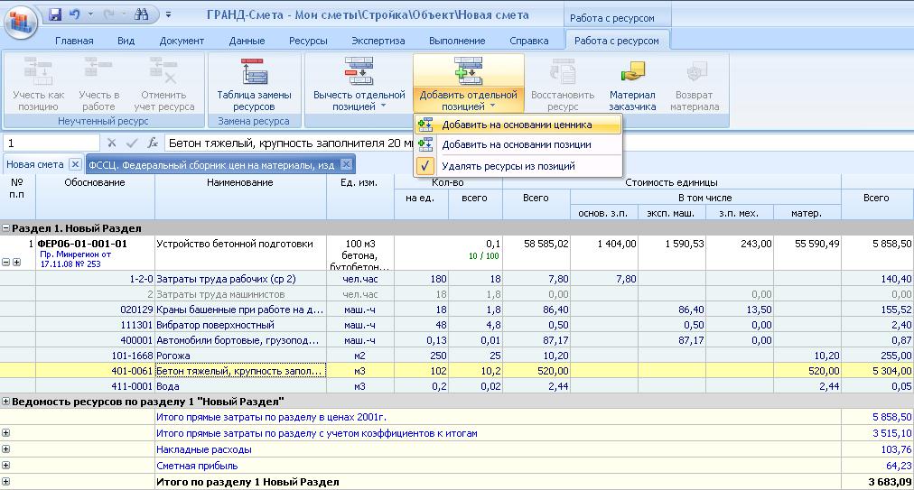Open search with the binoculars icon
914x490 pixels.
142,14
